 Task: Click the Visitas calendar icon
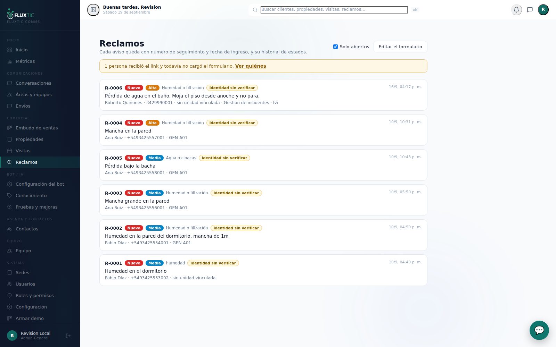(x=10, y=151)
